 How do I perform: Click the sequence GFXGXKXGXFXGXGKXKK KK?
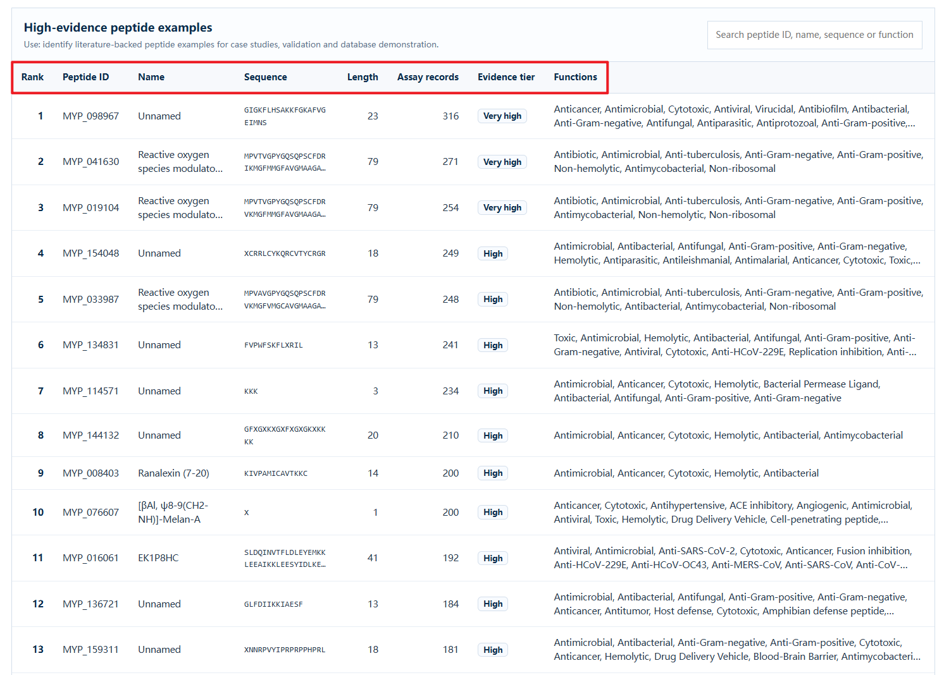285,435
